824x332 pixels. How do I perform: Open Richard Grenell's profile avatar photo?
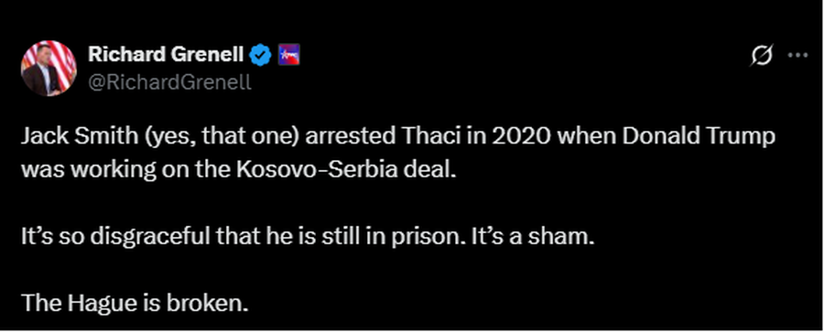[49, 69]
